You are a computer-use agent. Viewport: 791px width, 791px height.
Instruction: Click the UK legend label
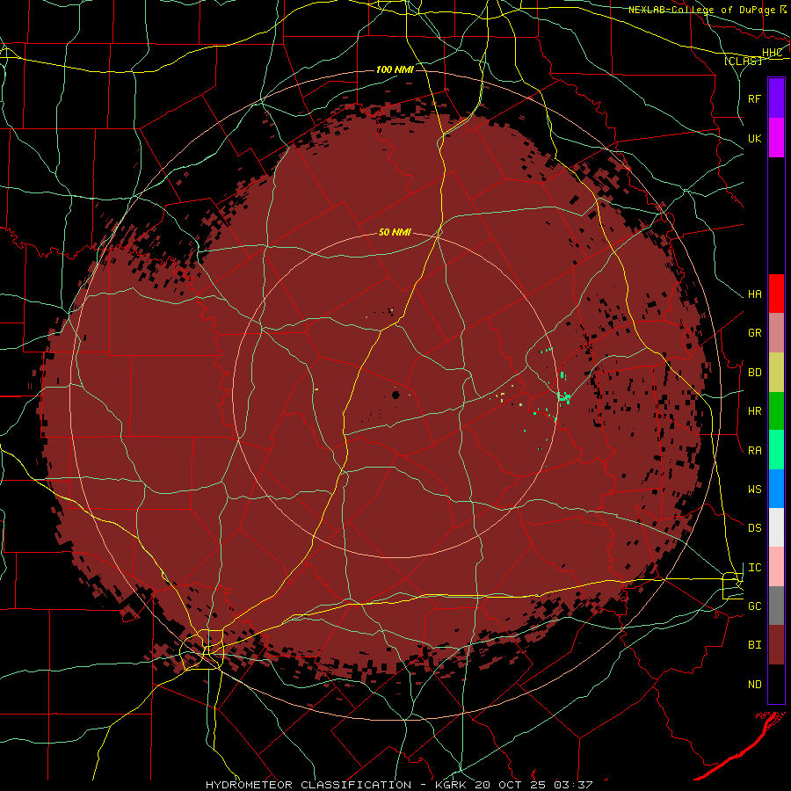click(x=754, y=138)
